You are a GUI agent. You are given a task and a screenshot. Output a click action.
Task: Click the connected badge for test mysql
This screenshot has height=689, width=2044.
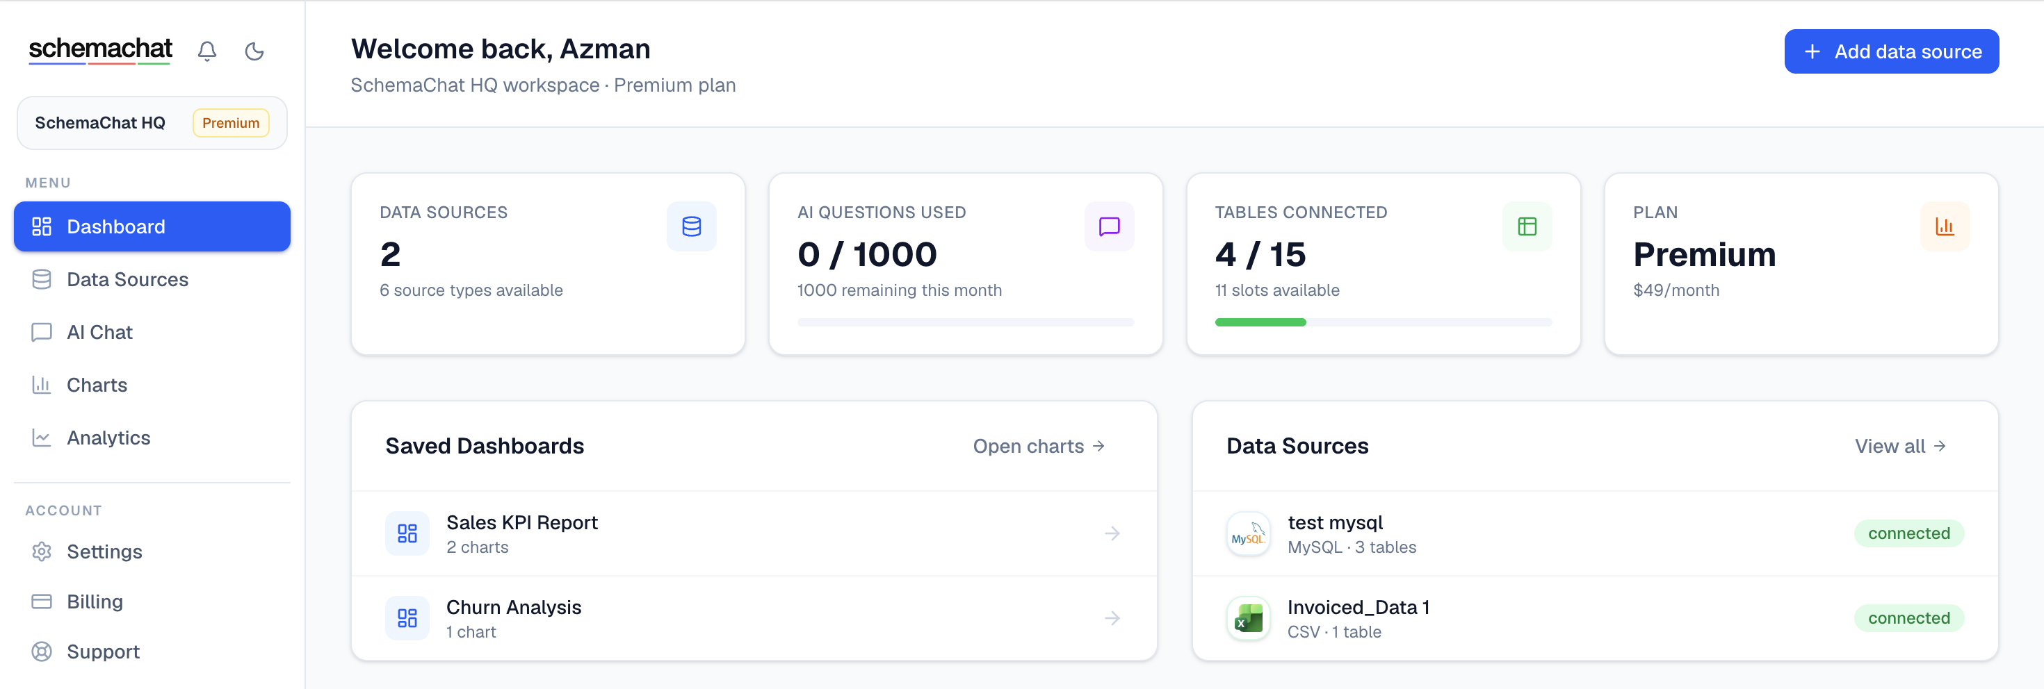tap(1908, 533)
